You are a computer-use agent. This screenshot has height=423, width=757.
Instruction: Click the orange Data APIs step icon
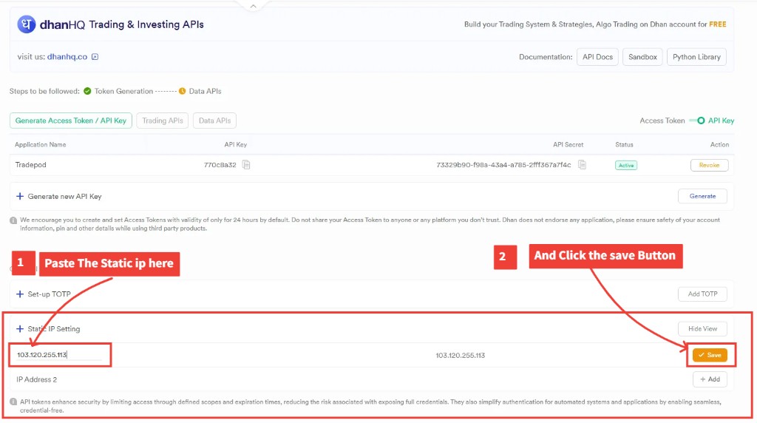[182, 91]
